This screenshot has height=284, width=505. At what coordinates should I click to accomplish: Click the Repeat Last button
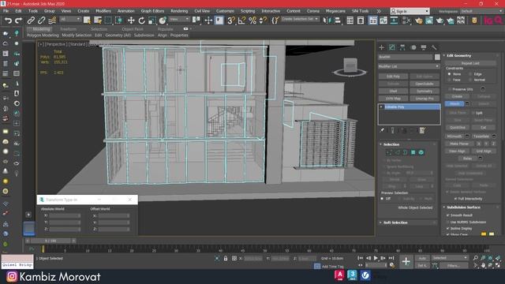470,63
